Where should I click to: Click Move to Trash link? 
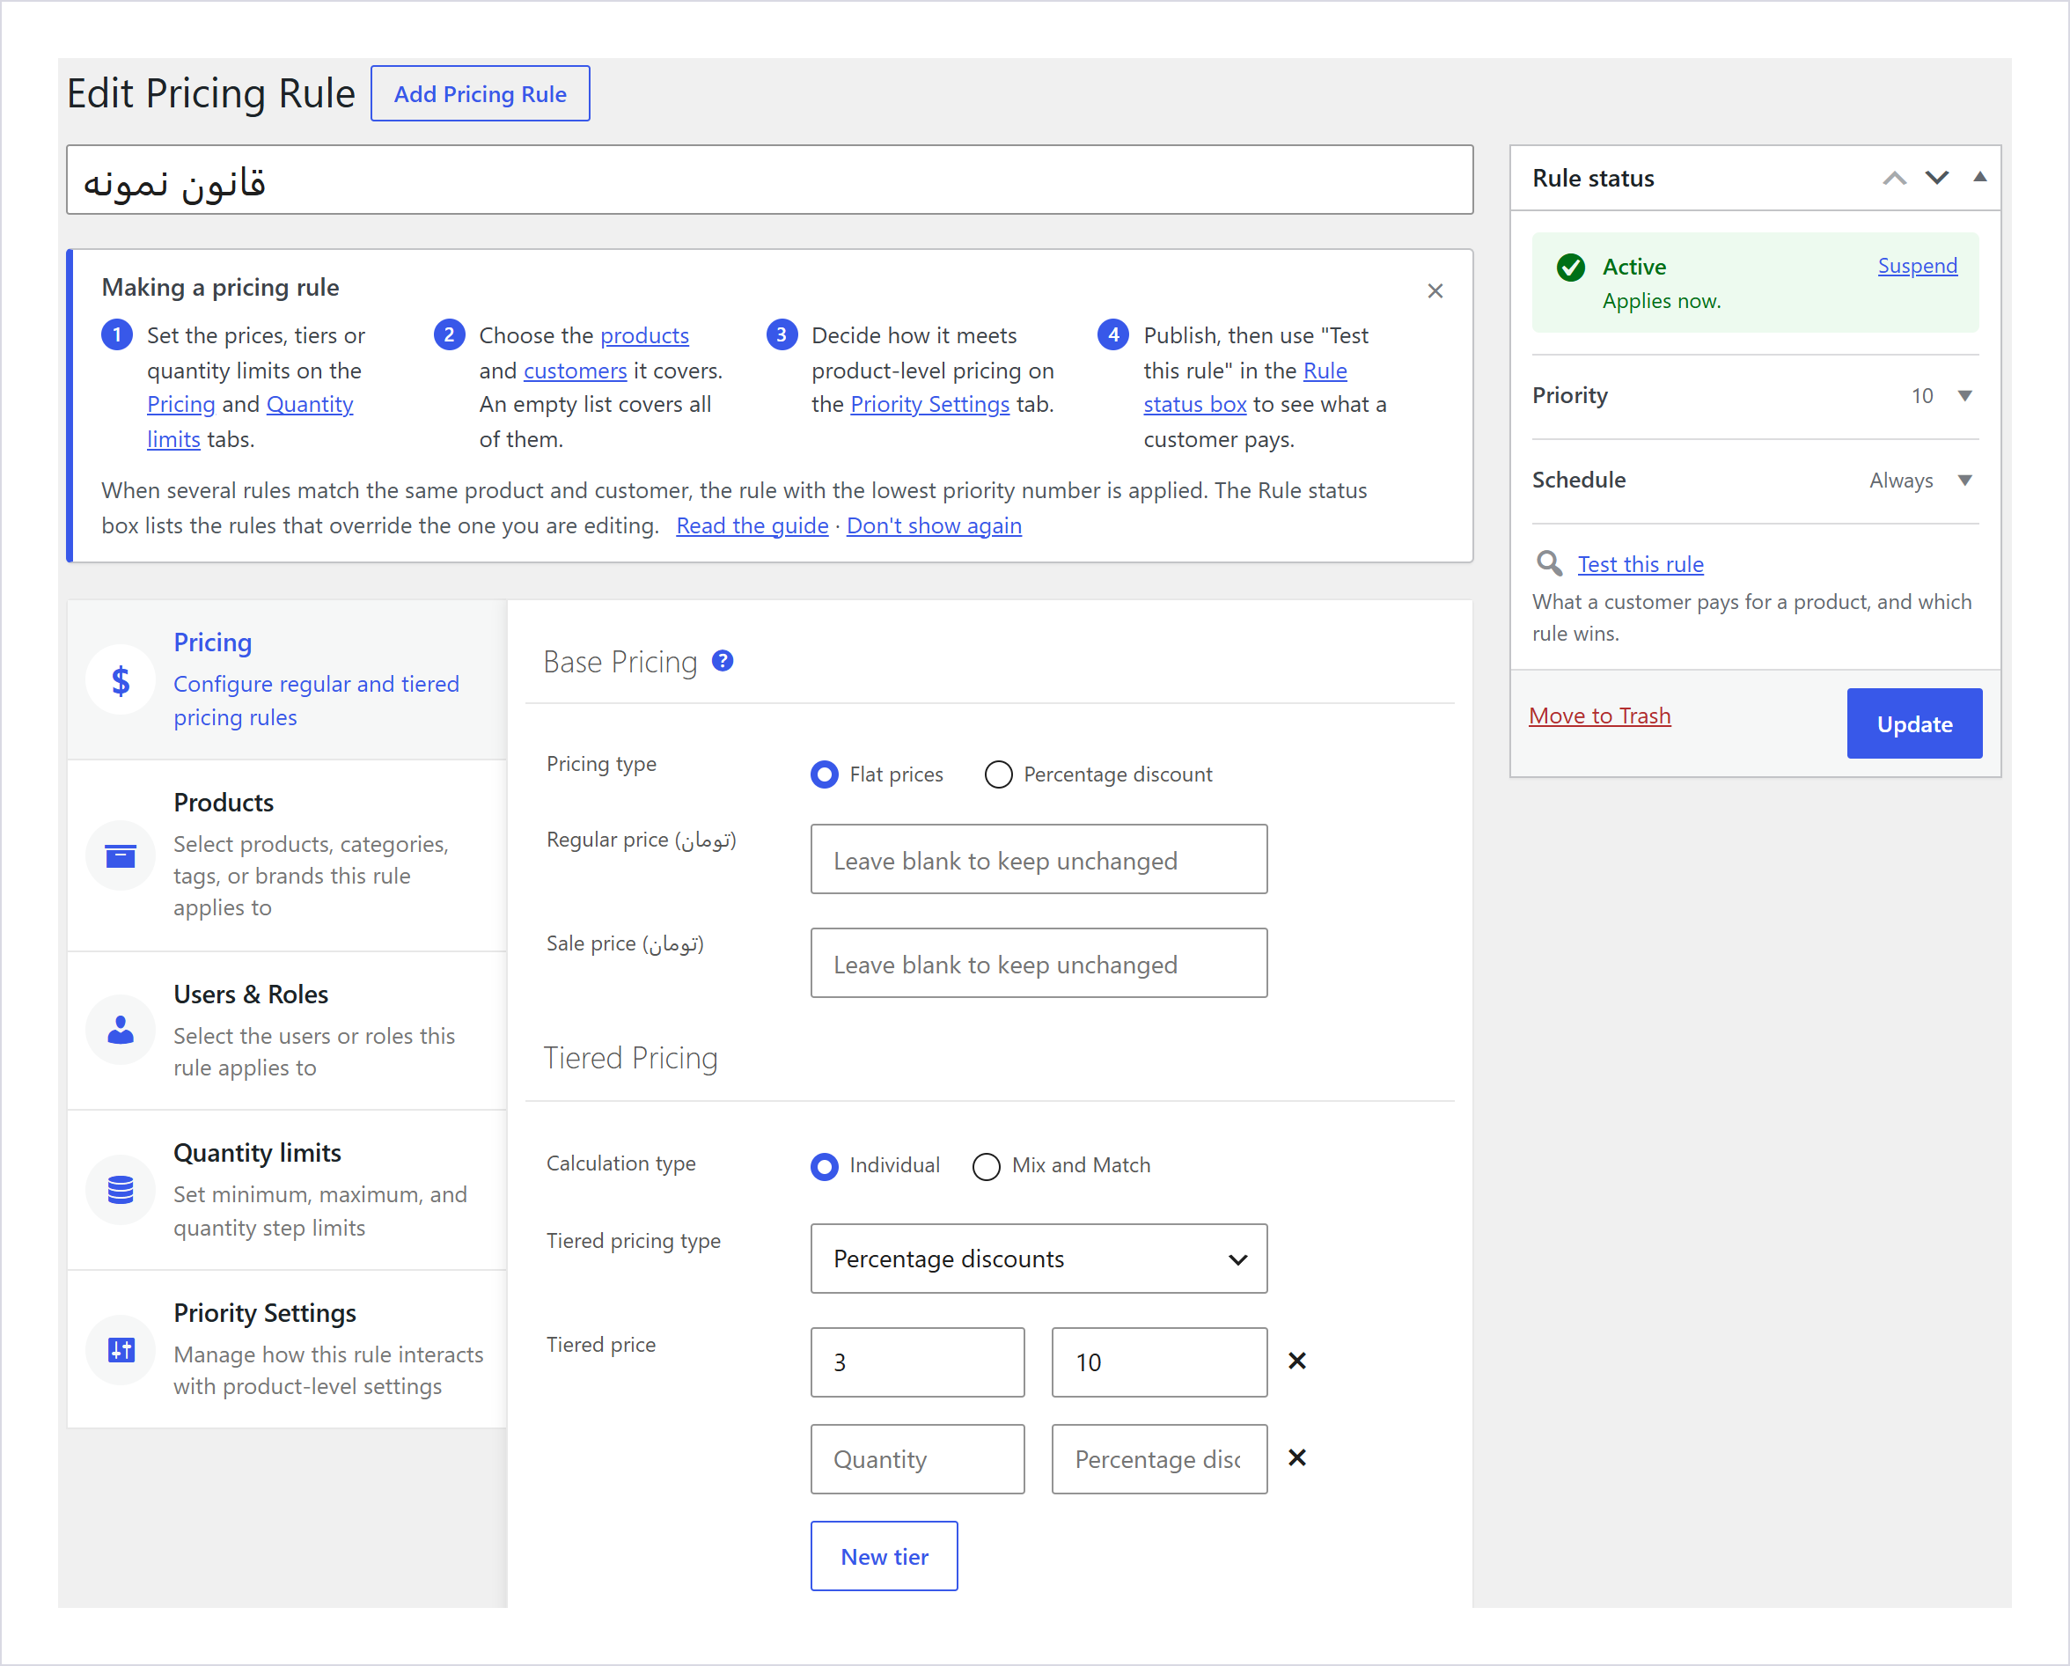[x=1599, y=716]
